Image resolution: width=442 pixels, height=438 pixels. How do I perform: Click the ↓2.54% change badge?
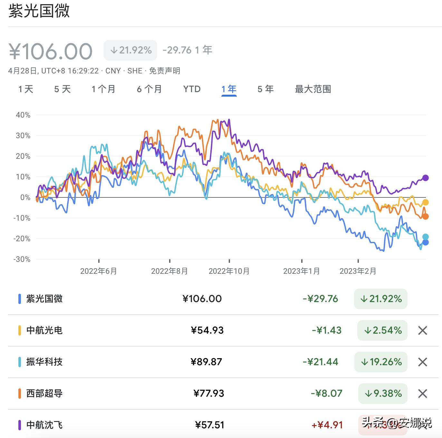pyautogui.click(x=382, y=330)
